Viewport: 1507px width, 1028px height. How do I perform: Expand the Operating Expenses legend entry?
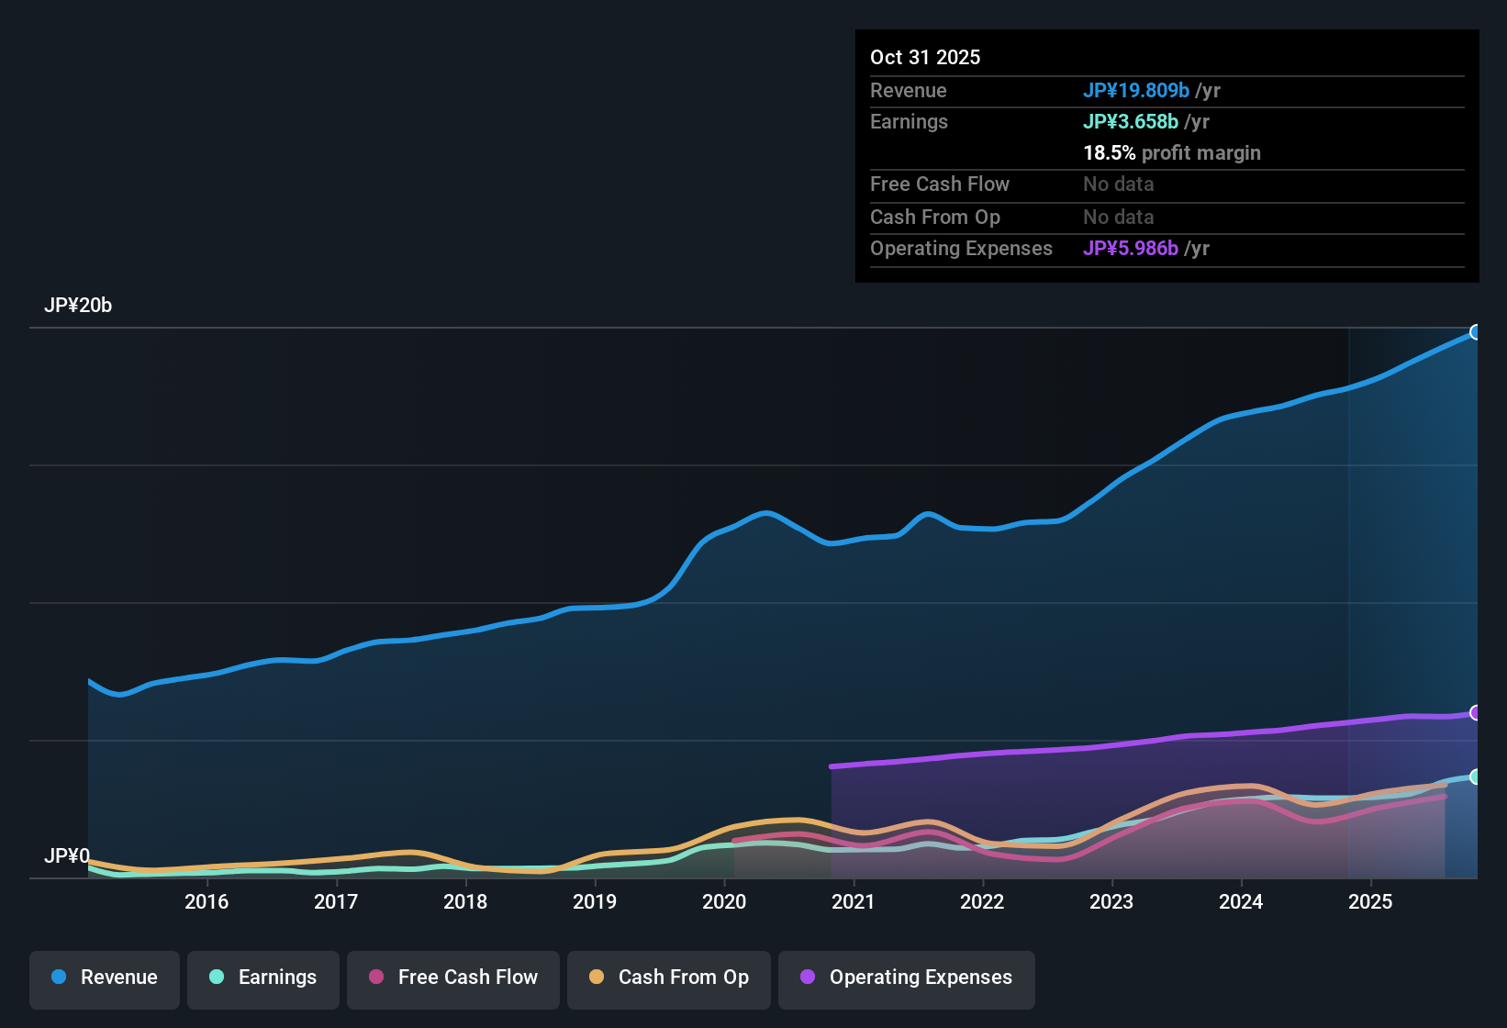coord(906,978)
